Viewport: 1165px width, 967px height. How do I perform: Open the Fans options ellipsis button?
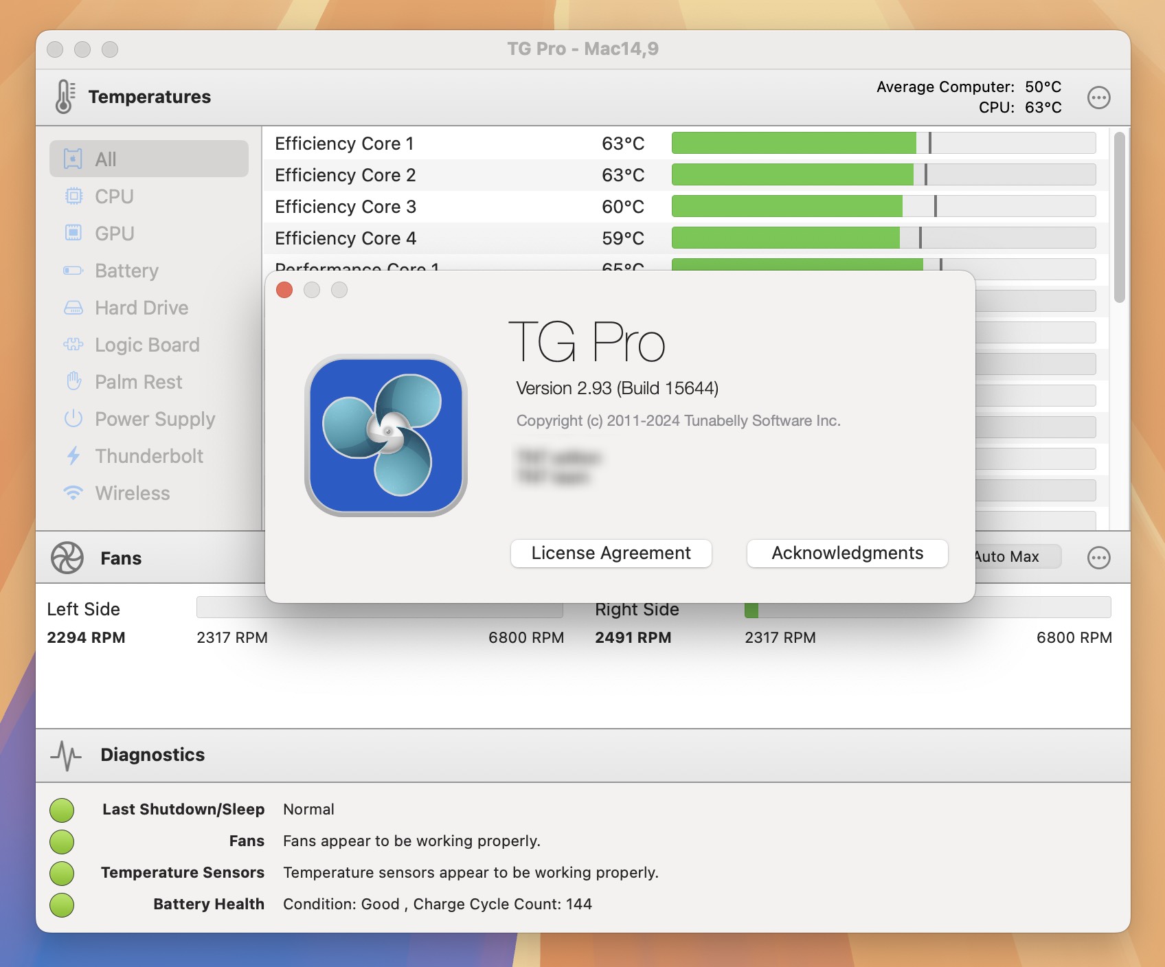pyautogui.click(x=1098, y=558)
